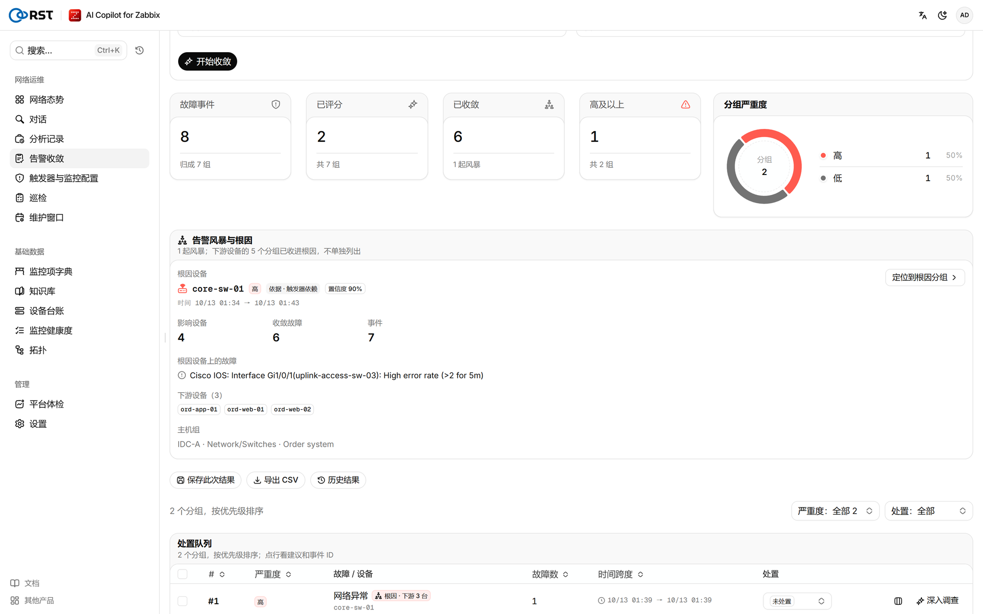Click the warning triangle on 高及以上 card
Screen dimensions: 983x614
[x=686, y=104]
